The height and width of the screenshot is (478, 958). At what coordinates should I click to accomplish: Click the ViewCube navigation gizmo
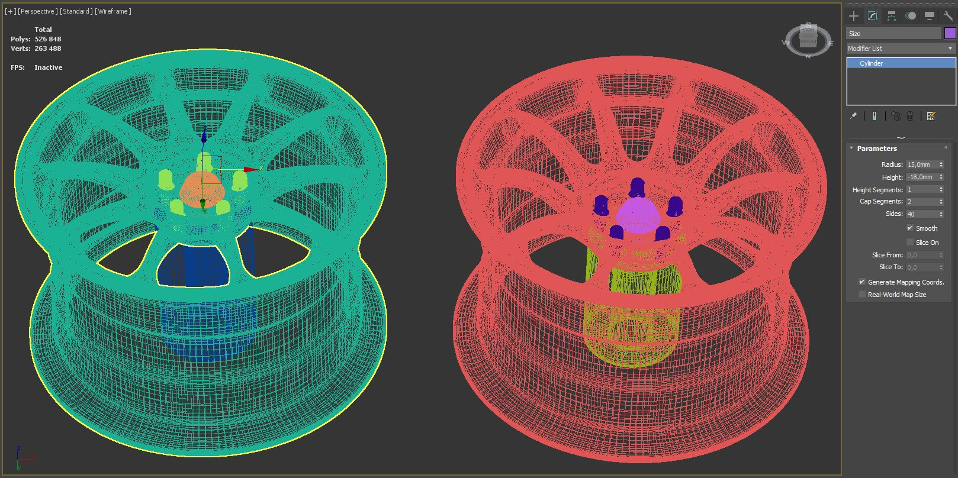[808, 39]
